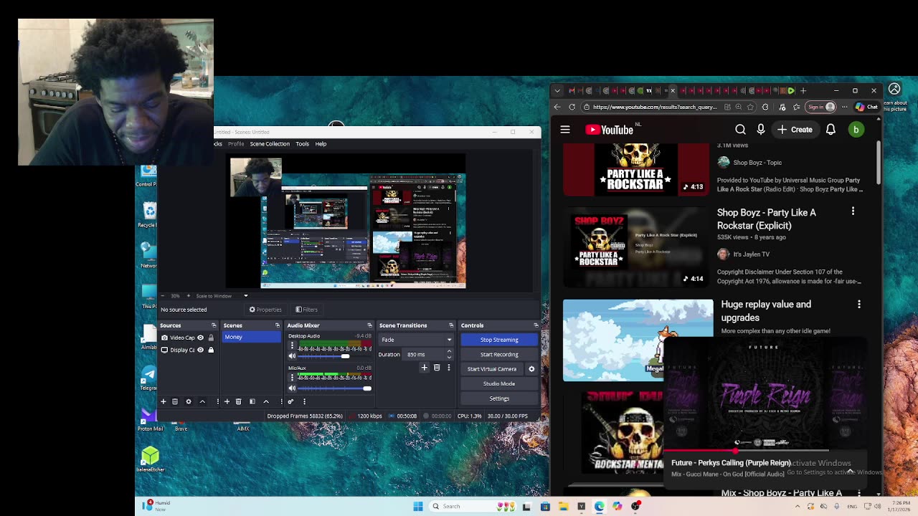Start a YouTube voice search with the microphone
The height and width of the screenshot is (516, 918).
coord(760,130)
